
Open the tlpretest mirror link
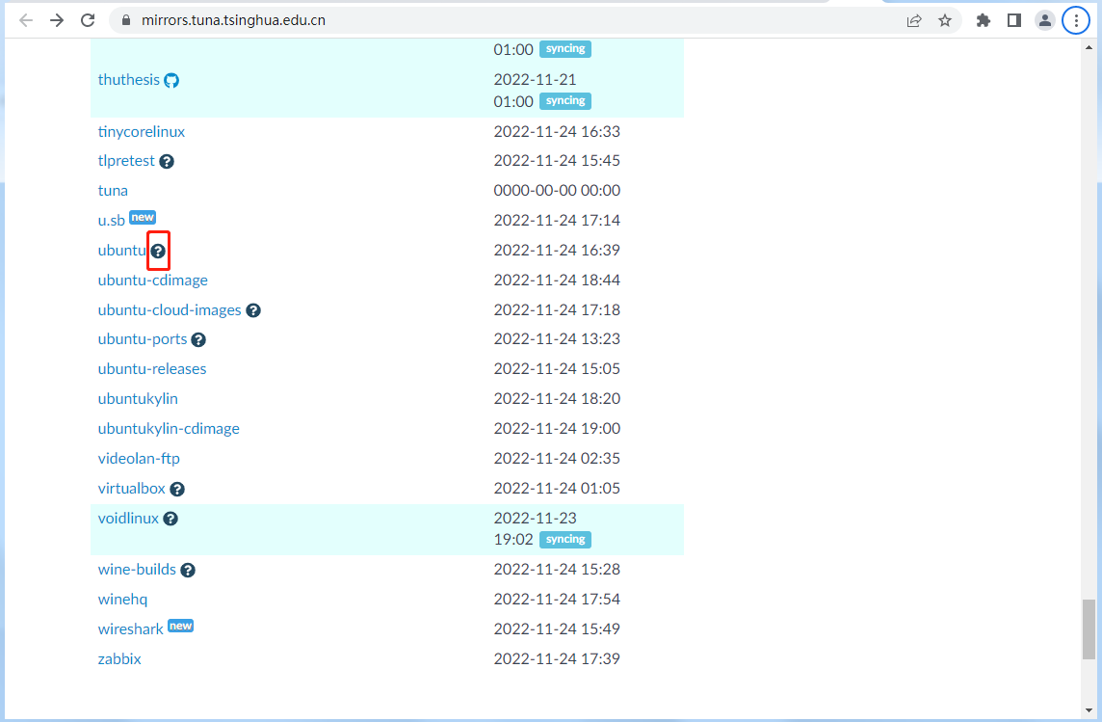point(126,160)
